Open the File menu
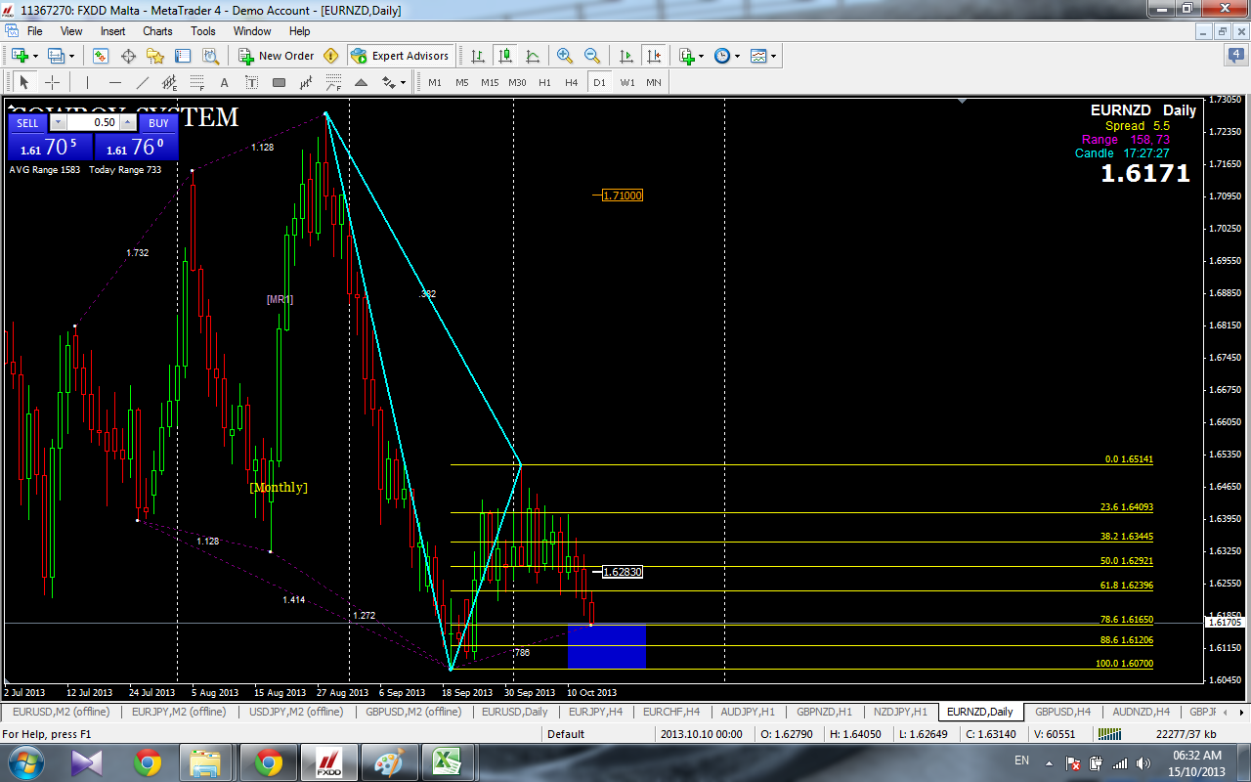1251x782 pixels. [x=34, y=31]
